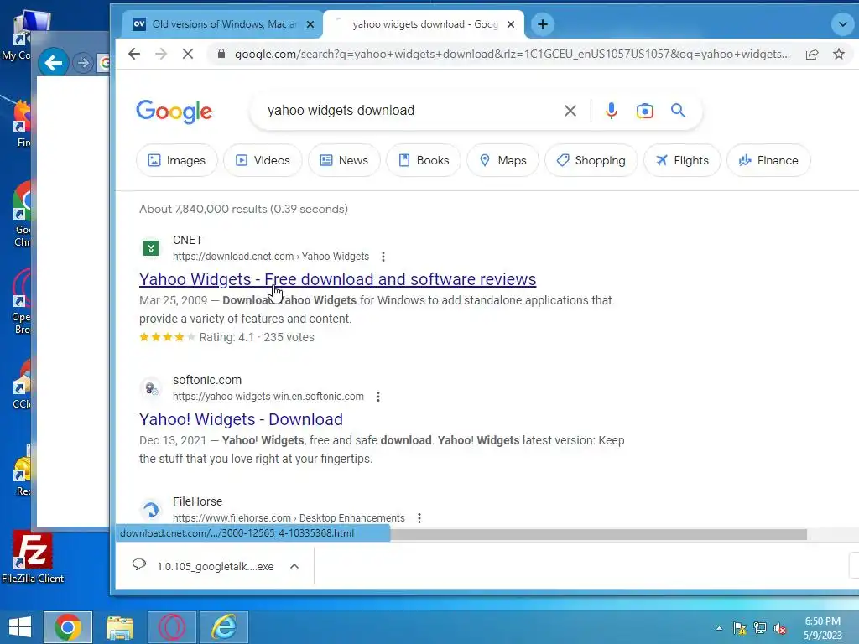Click Chrome's forward arrow button
Image resolution: width=859 pixels, height=644 pixels.
(161, 54)
